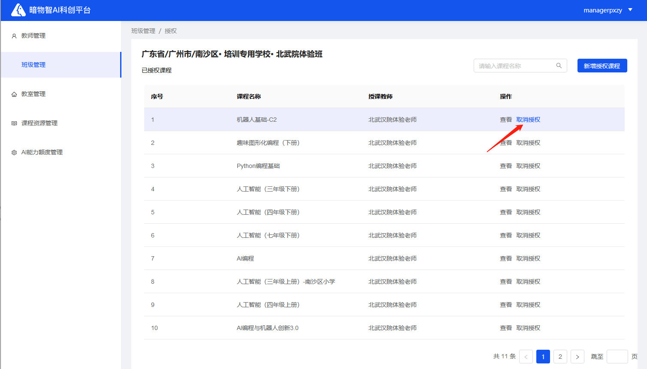Image resolution: width=647 pixels, height=369 pixels.
Task: Open managerpxzy user dropdown arrow
Action: click(x=630, y=10)
